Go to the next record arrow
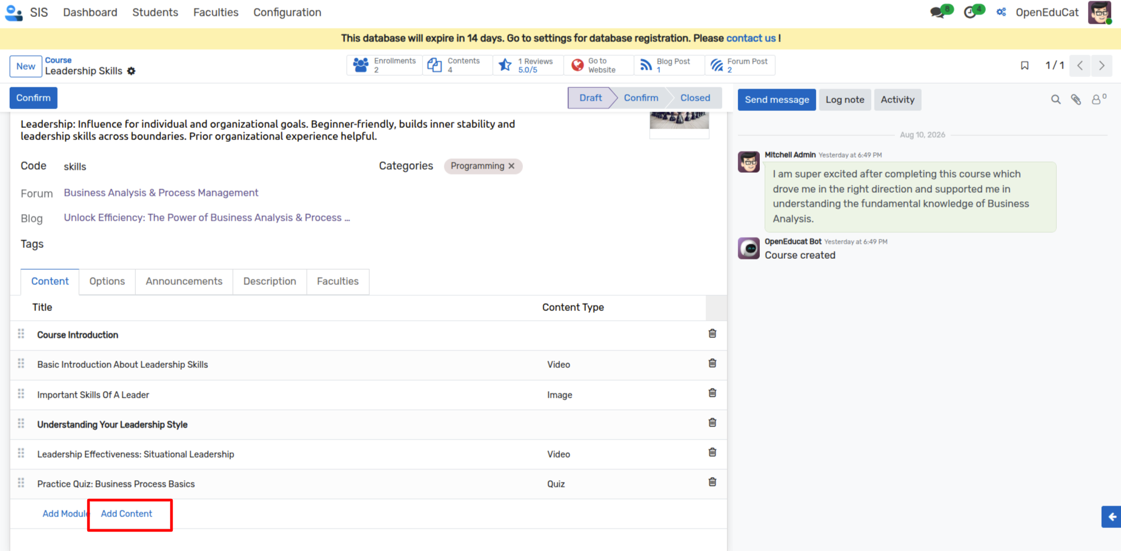The height and width of the screenshot is (551, 1121). pyautogui.click(x=1102, y=65)
